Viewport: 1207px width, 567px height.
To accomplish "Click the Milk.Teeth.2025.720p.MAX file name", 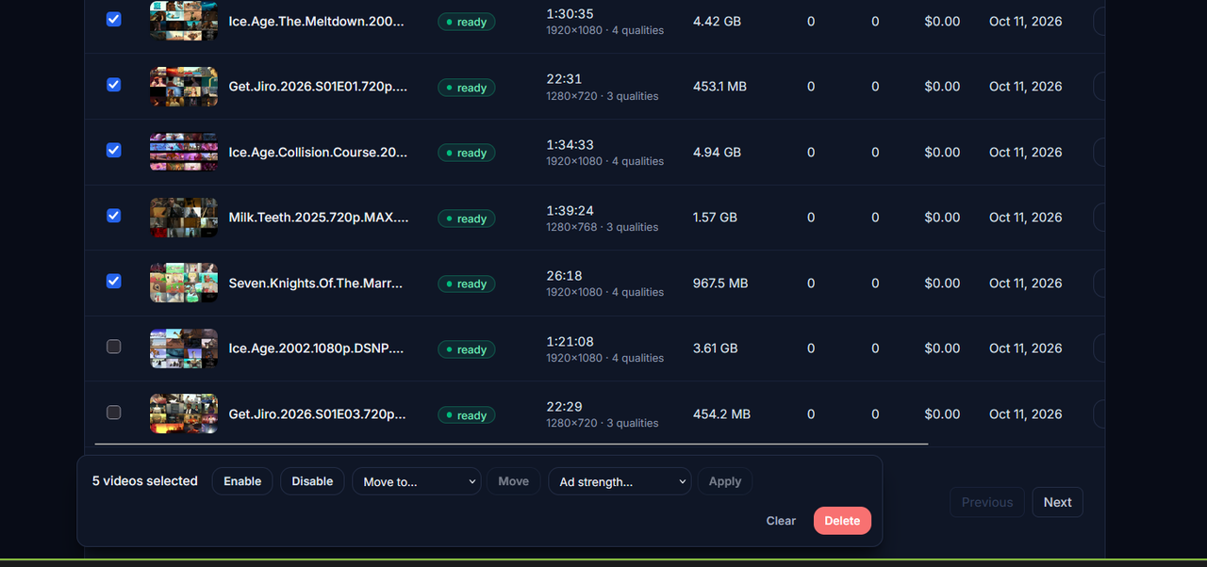I will click(319, 218).
